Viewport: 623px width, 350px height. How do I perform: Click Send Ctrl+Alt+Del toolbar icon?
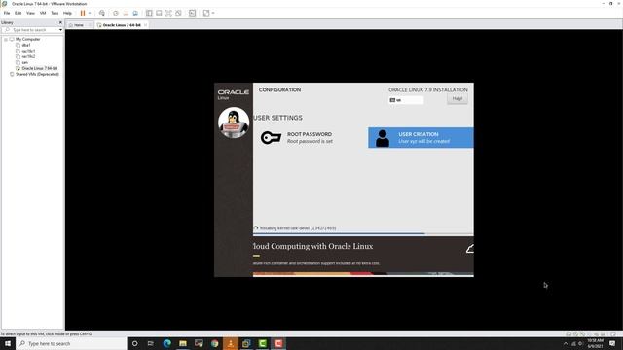coord(101,13)
